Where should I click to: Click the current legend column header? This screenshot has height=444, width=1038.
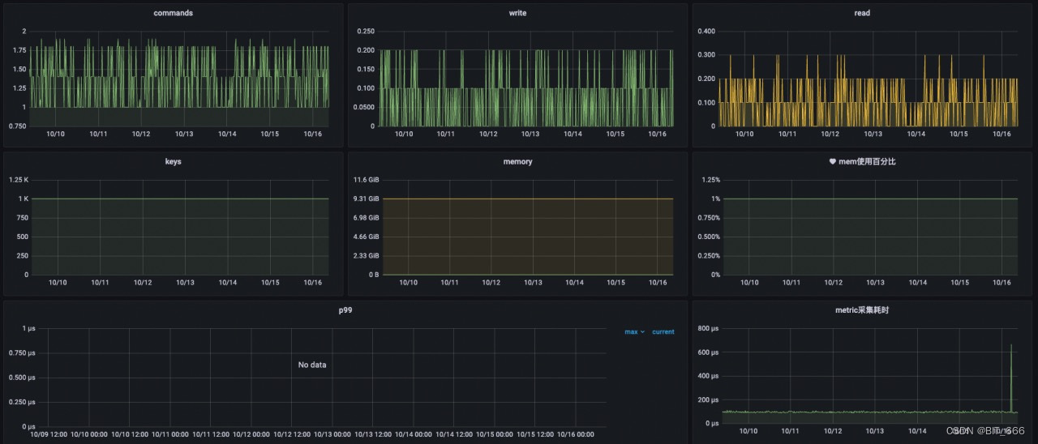click(663, 332)
